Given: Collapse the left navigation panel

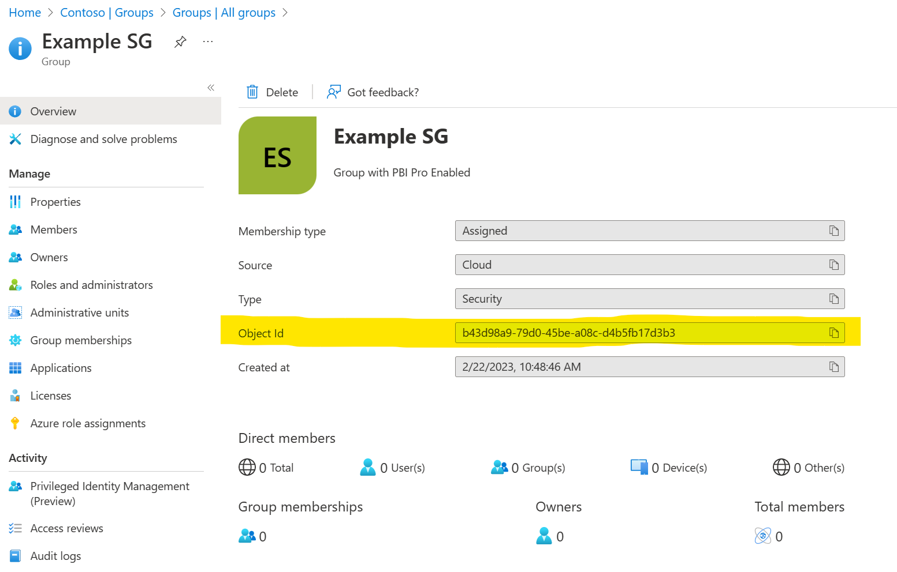Looking at the screenshot, I should [211, 88].
